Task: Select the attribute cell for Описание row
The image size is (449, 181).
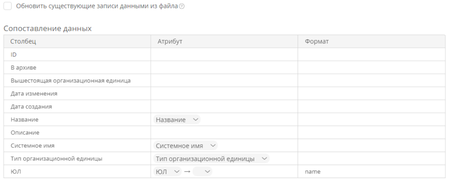Action: pos(224,133)
